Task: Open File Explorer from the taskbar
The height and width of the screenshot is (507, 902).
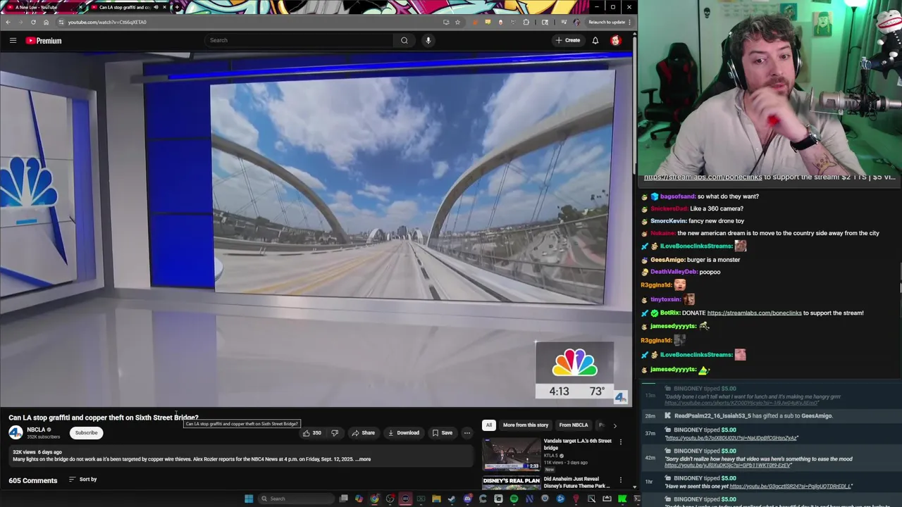Action: pos(436,499)
